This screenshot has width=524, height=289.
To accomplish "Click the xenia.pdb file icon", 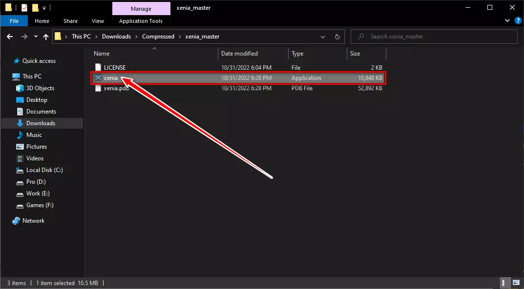I will [98, 88].
